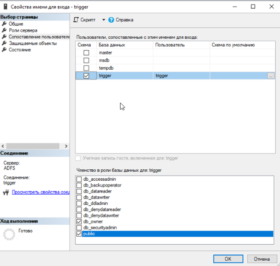Click the default schema ellipsis button
The image size is (280, 266).
pyautogui.click(x=270, y=76)
